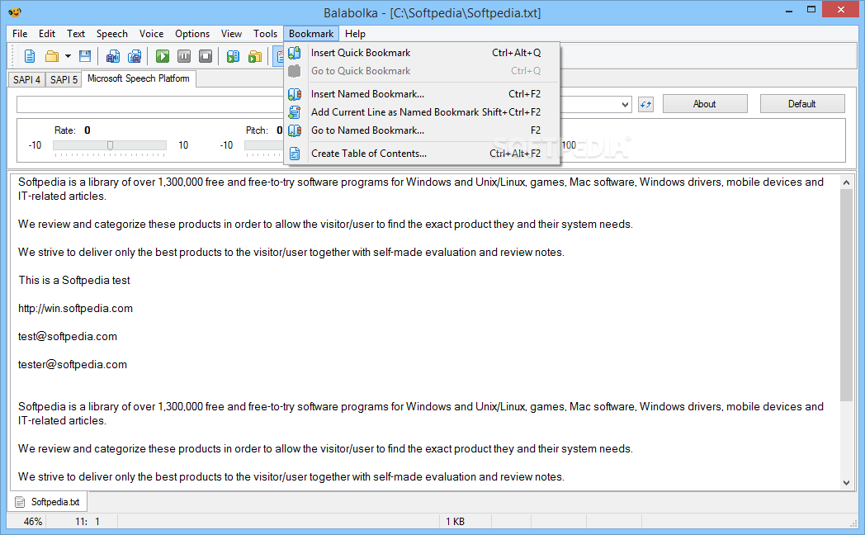This screenshot has height=535, width=865.
Task: Switch to the SAPI 5 tab
Action: (x=64, y=79)
